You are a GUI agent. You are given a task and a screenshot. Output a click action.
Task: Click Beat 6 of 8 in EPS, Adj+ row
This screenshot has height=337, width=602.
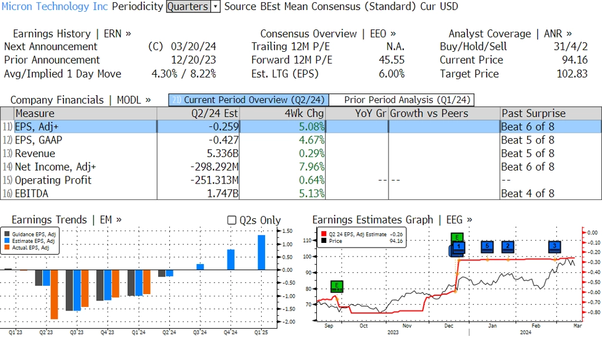click(528, 127)
